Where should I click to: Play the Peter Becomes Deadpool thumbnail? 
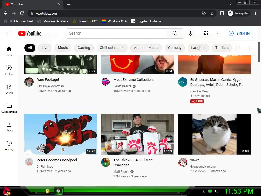click(61, 134)
